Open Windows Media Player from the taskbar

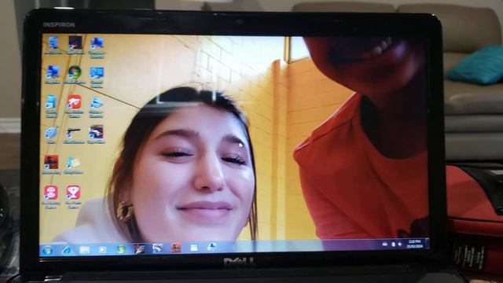coord(102,250)
